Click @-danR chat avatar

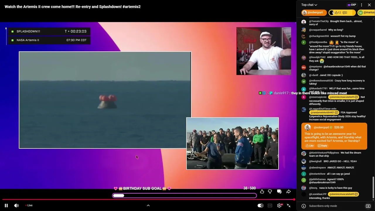coord(304,75)
